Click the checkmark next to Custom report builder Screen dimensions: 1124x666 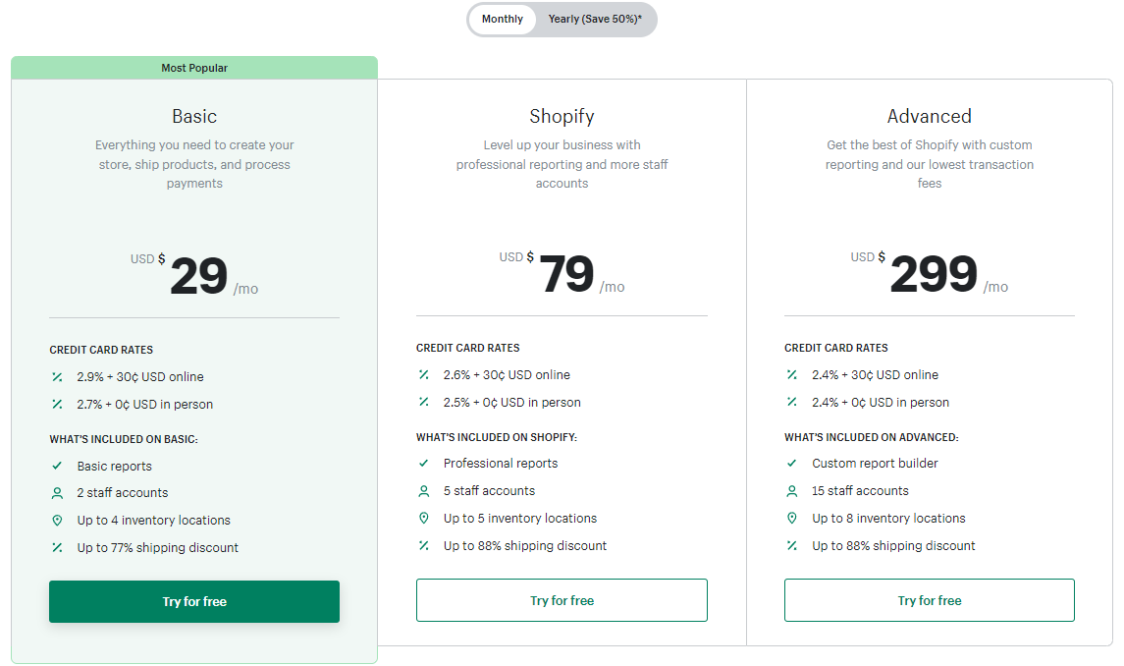791,463
